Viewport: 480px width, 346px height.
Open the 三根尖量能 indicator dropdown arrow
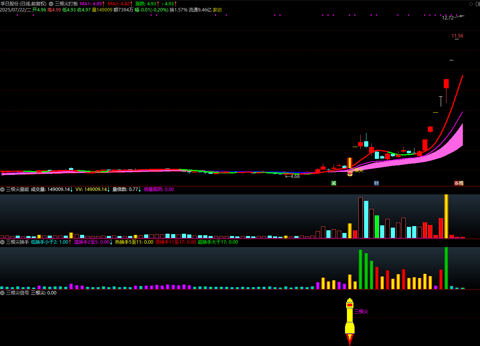point(3,189)
